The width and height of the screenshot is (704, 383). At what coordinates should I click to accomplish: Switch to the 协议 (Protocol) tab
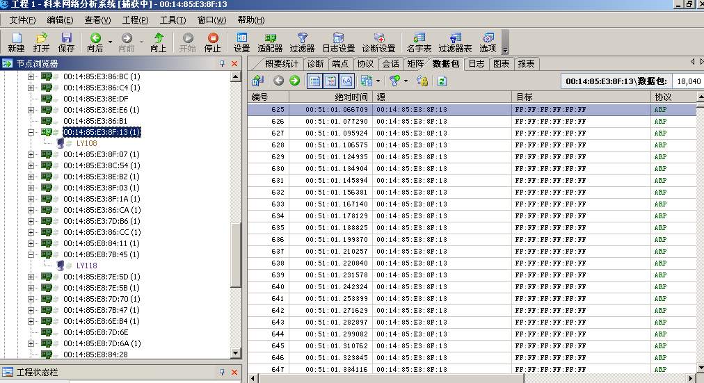(x=365, y=63)
